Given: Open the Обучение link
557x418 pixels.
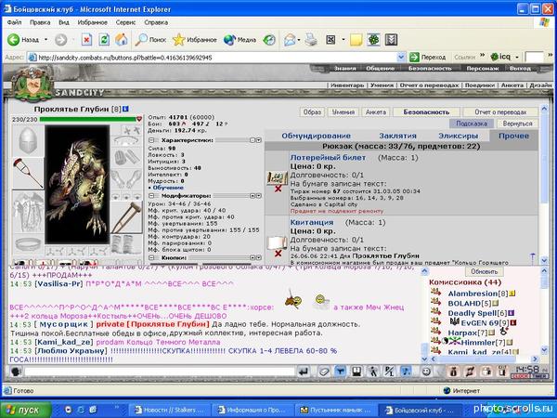Looking at the screenshot, I should [168, 188].
